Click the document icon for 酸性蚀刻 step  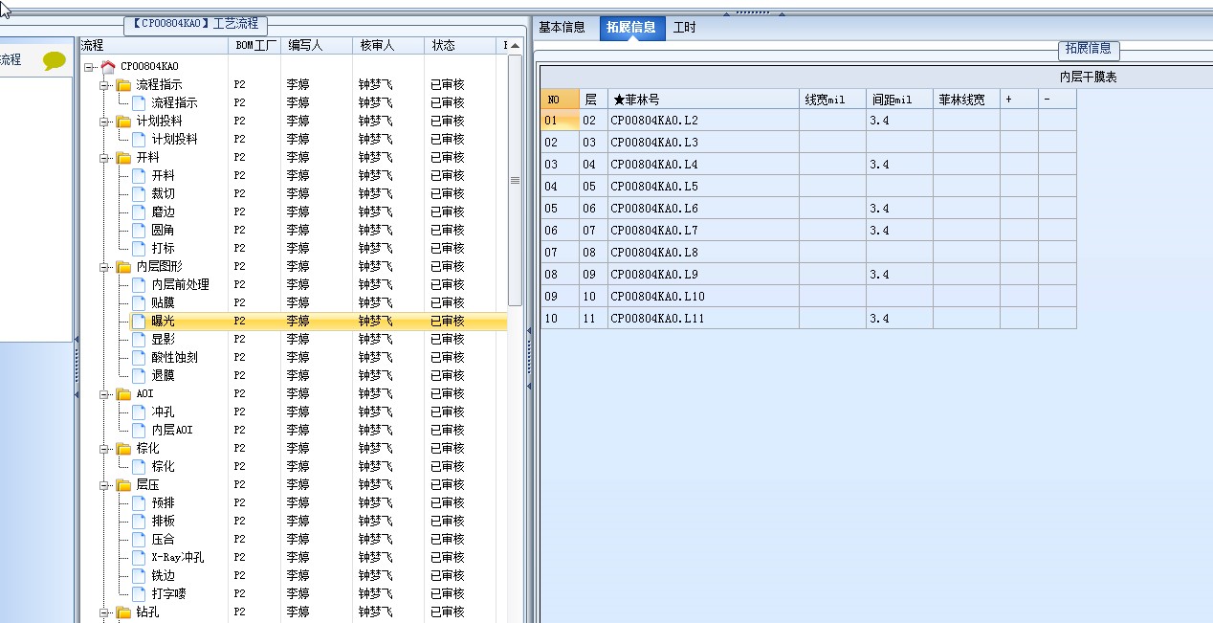[139, 357]
